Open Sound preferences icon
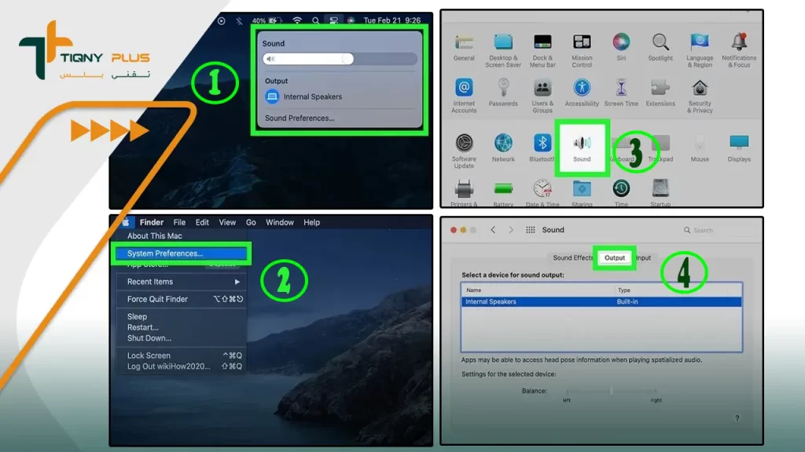Screen dimensions: 805x452 pos(582,144)
